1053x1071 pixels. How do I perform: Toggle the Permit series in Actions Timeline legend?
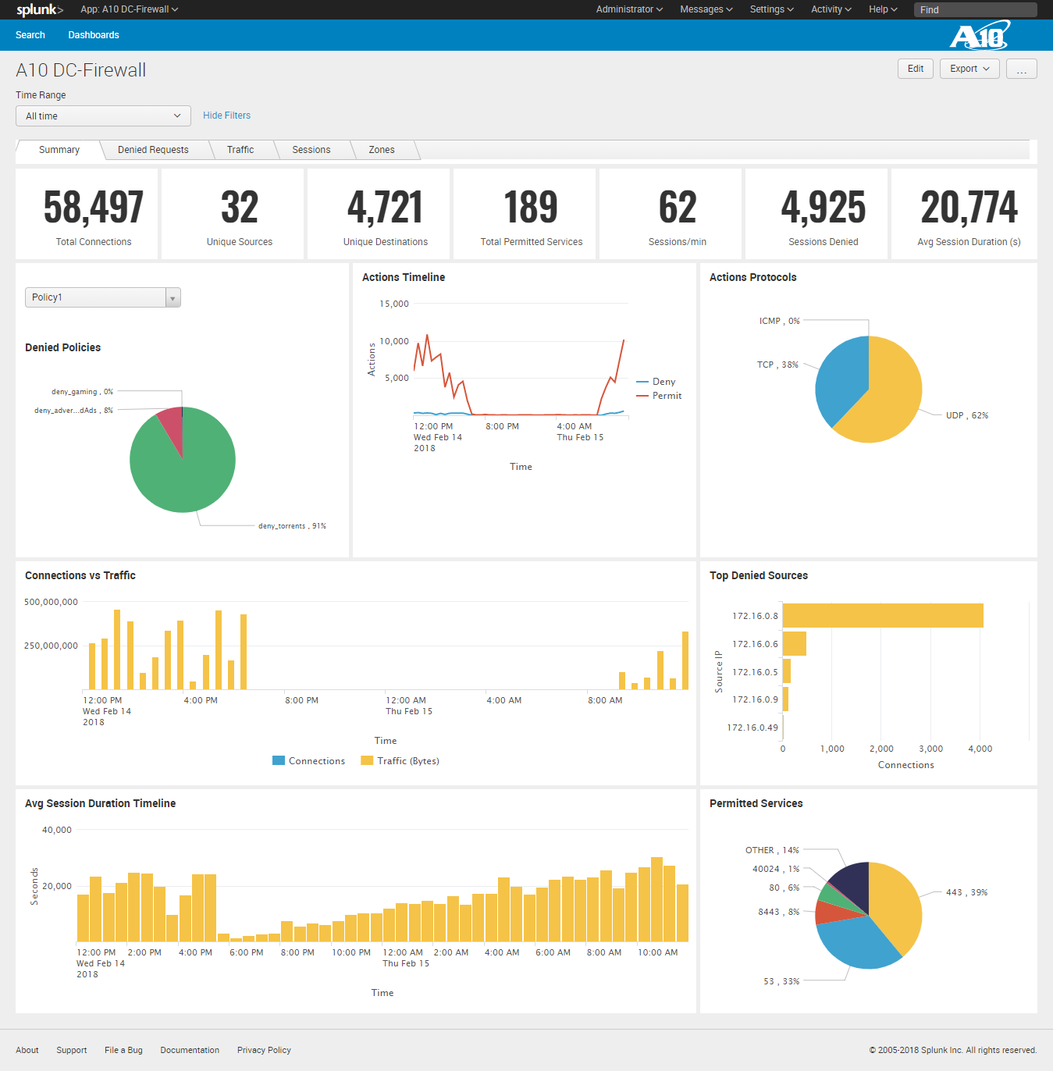click(659, 396)
